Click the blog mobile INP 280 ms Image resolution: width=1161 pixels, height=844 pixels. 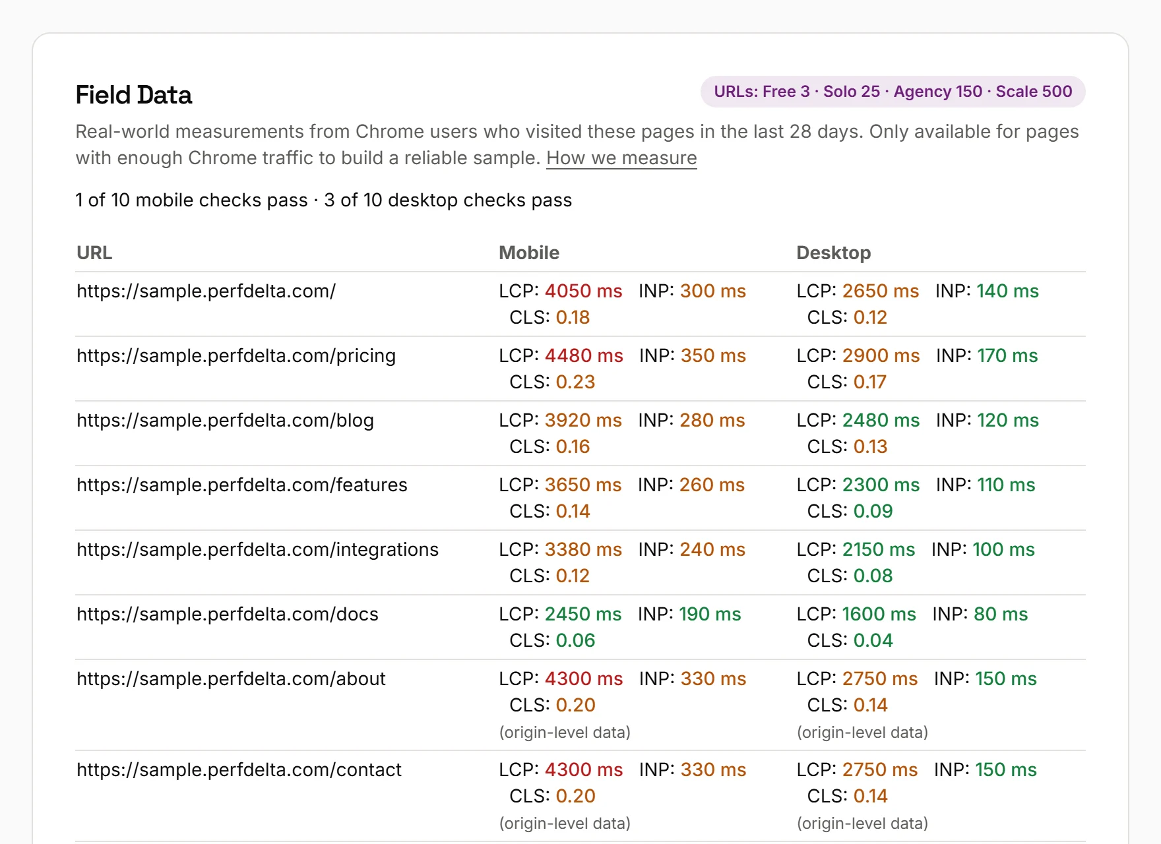[x=712, y=421]
